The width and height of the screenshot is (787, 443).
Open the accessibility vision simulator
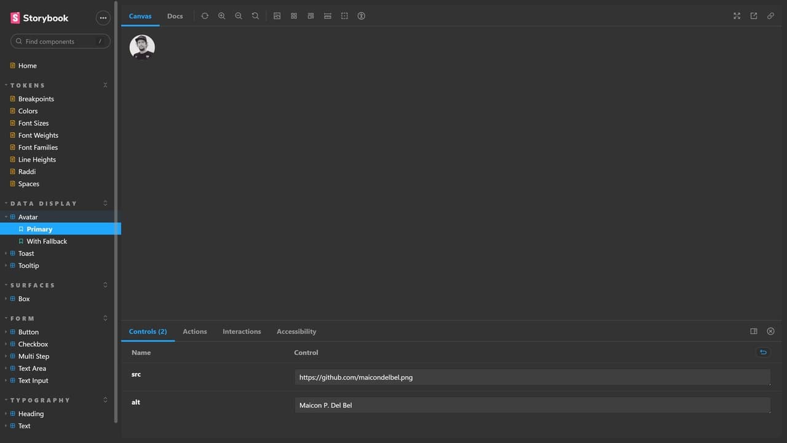[362, 16]
